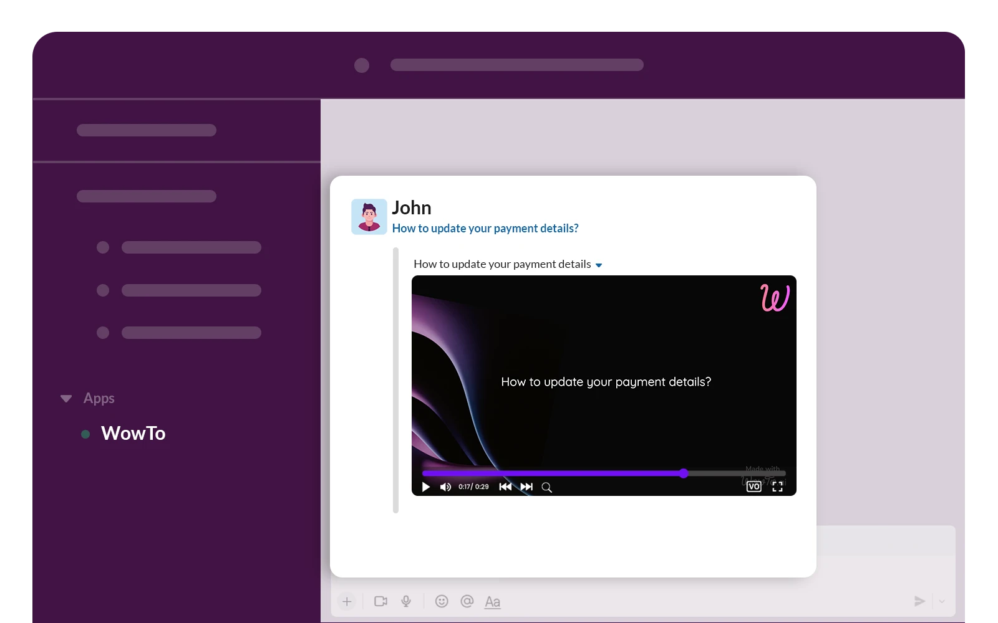Select the video camera icon in composer
Viewport: 998px width, 623px height.
[380, 601]
